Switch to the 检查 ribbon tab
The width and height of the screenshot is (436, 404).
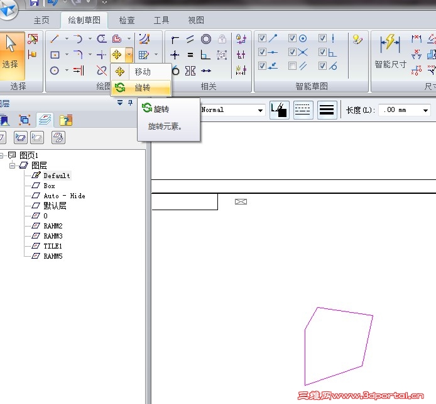(x=127, y=20)
